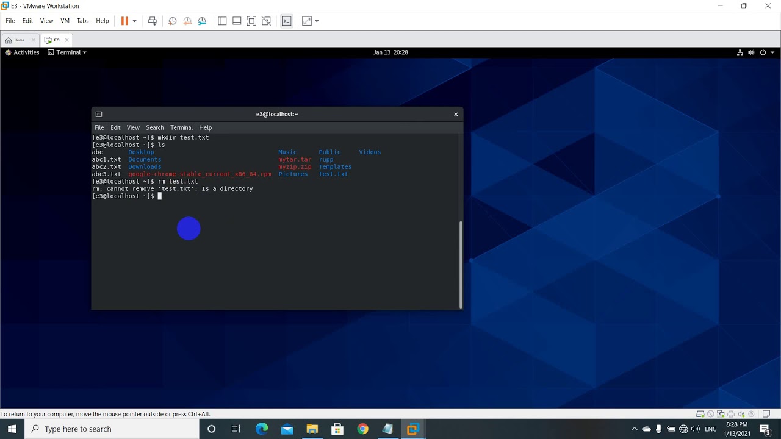Click the Suspend VM pause icon
781x439 pixels.
pos(124,21)
